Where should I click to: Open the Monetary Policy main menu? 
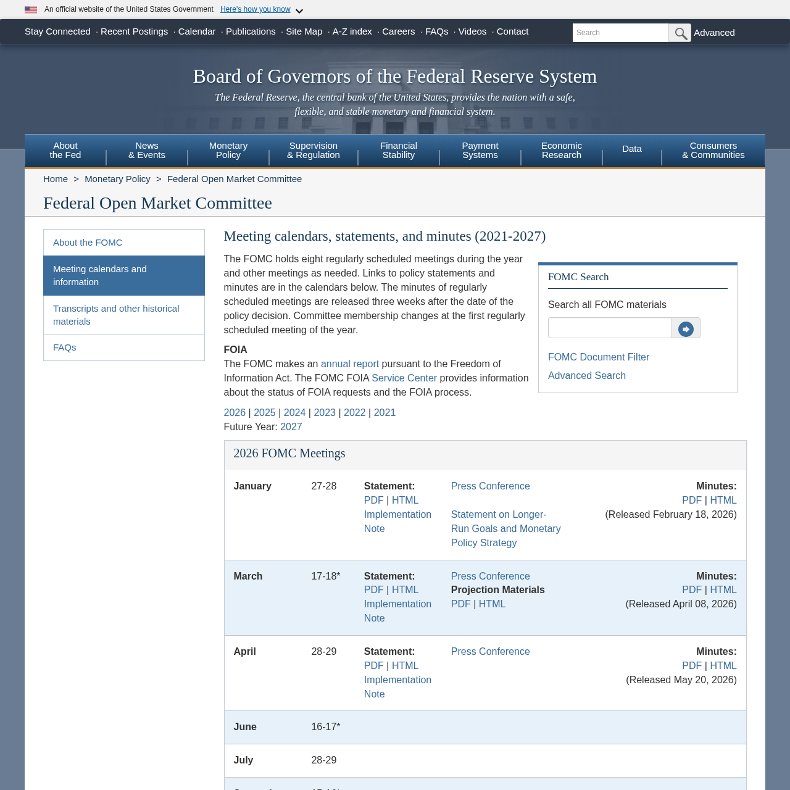point(228,150)
